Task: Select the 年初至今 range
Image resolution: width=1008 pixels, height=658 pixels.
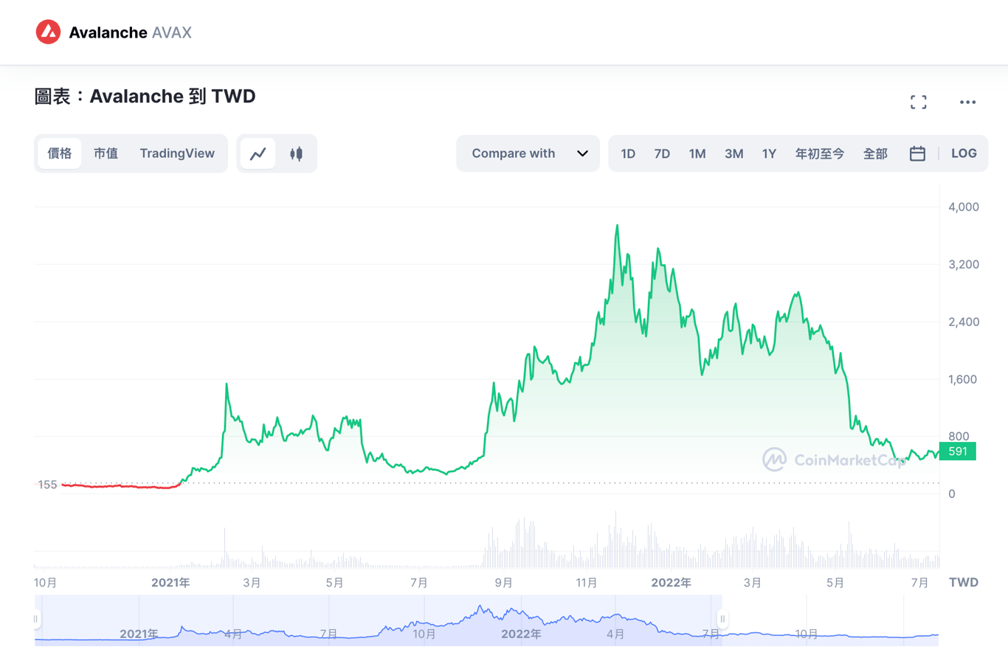Action: 820,153
